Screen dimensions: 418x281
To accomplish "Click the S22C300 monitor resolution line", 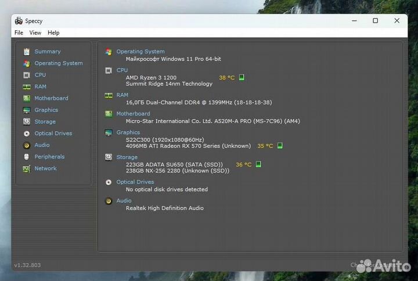I will [165, 140].
